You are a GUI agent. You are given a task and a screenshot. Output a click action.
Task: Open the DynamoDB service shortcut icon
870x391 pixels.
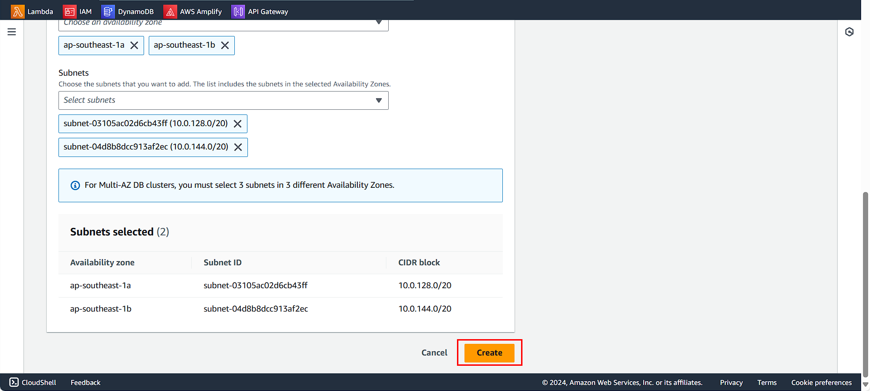[108, 12]
